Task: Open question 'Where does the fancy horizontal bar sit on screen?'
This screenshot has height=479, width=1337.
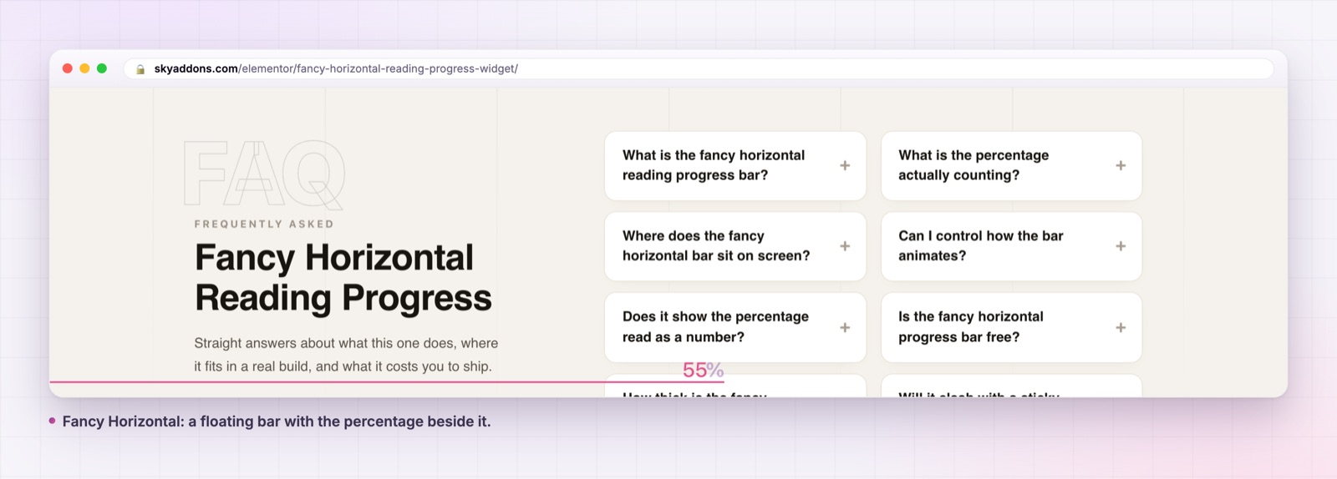Action: (735, 246)
